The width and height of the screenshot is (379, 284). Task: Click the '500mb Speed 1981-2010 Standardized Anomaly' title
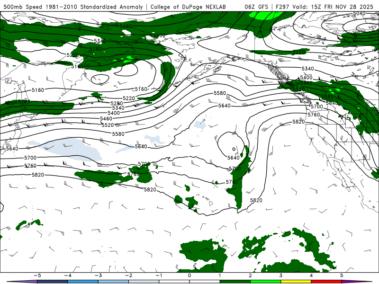click(x=73, y=7)
